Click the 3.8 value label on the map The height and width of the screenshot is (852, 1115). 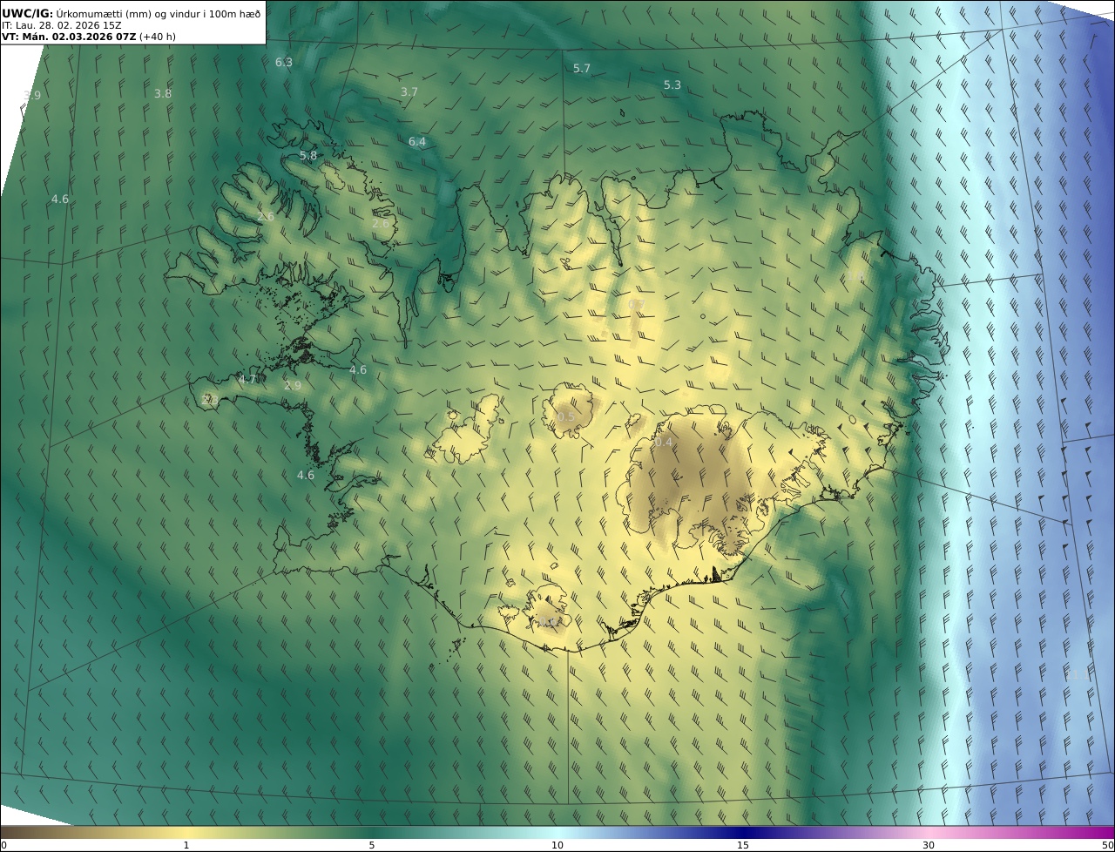(x=163, y=93)
